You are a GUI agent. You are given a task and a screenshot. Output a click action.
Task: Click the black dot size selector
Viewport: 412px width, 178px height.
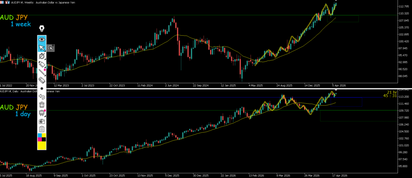click(x=42, y=88)
